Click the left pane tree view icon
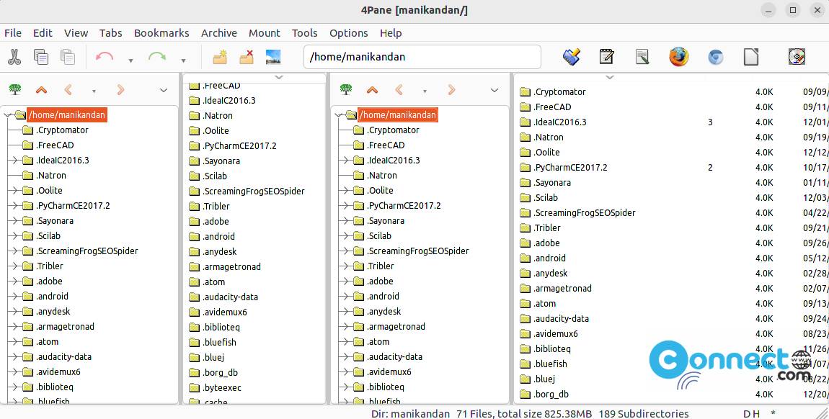The height and width of the screenshot is (419, 829). (15, 90)
